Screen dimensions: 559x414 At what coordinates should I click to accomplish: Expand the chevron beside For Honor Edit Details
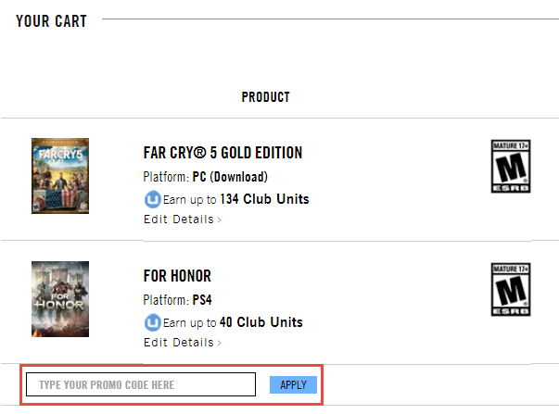click(x=220, y=343)
